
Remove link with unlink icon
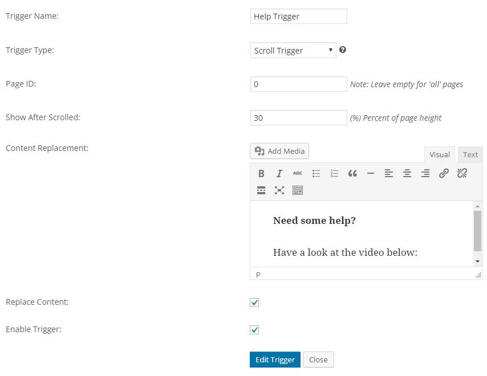[462, 174]
